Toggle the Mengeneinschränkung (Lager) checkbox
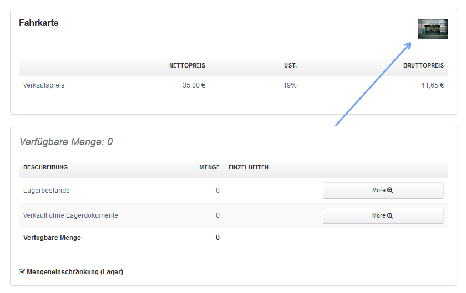 click(x=22, y=272)
